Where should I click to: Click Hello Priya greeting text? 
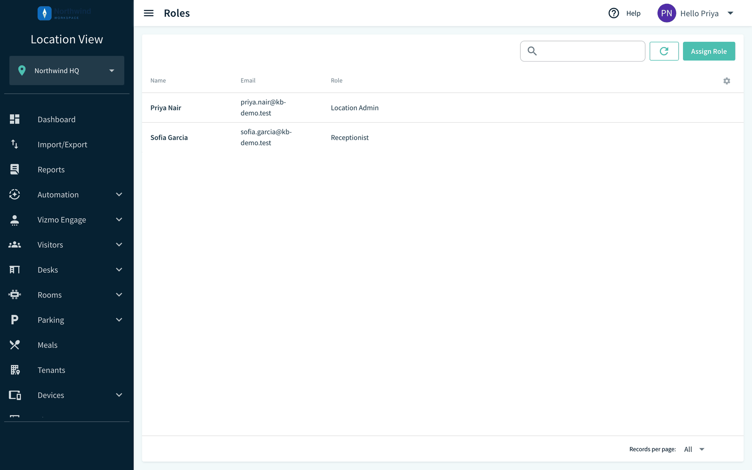click(x=699, y=13)
